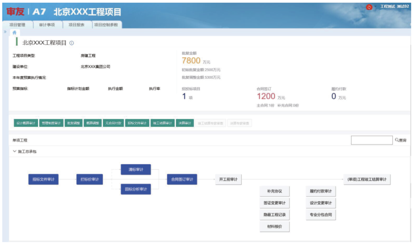Collapse the 施工总承包 section
Image resolution: width=413 pixels, height=245 pixels.
point(15,152)
